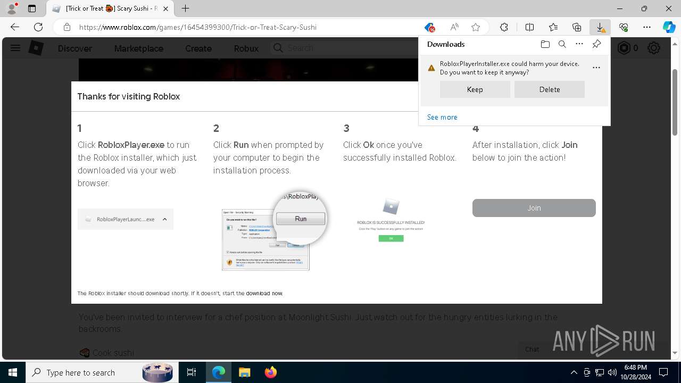Open More options in Downloads panel
Image resolution: width=681 pixels, height=383 pixels.
579,44
